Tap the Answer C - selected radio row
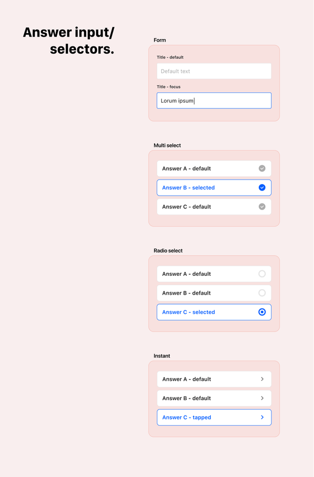This screenshot has height=477, width=314. coord(214,312)
